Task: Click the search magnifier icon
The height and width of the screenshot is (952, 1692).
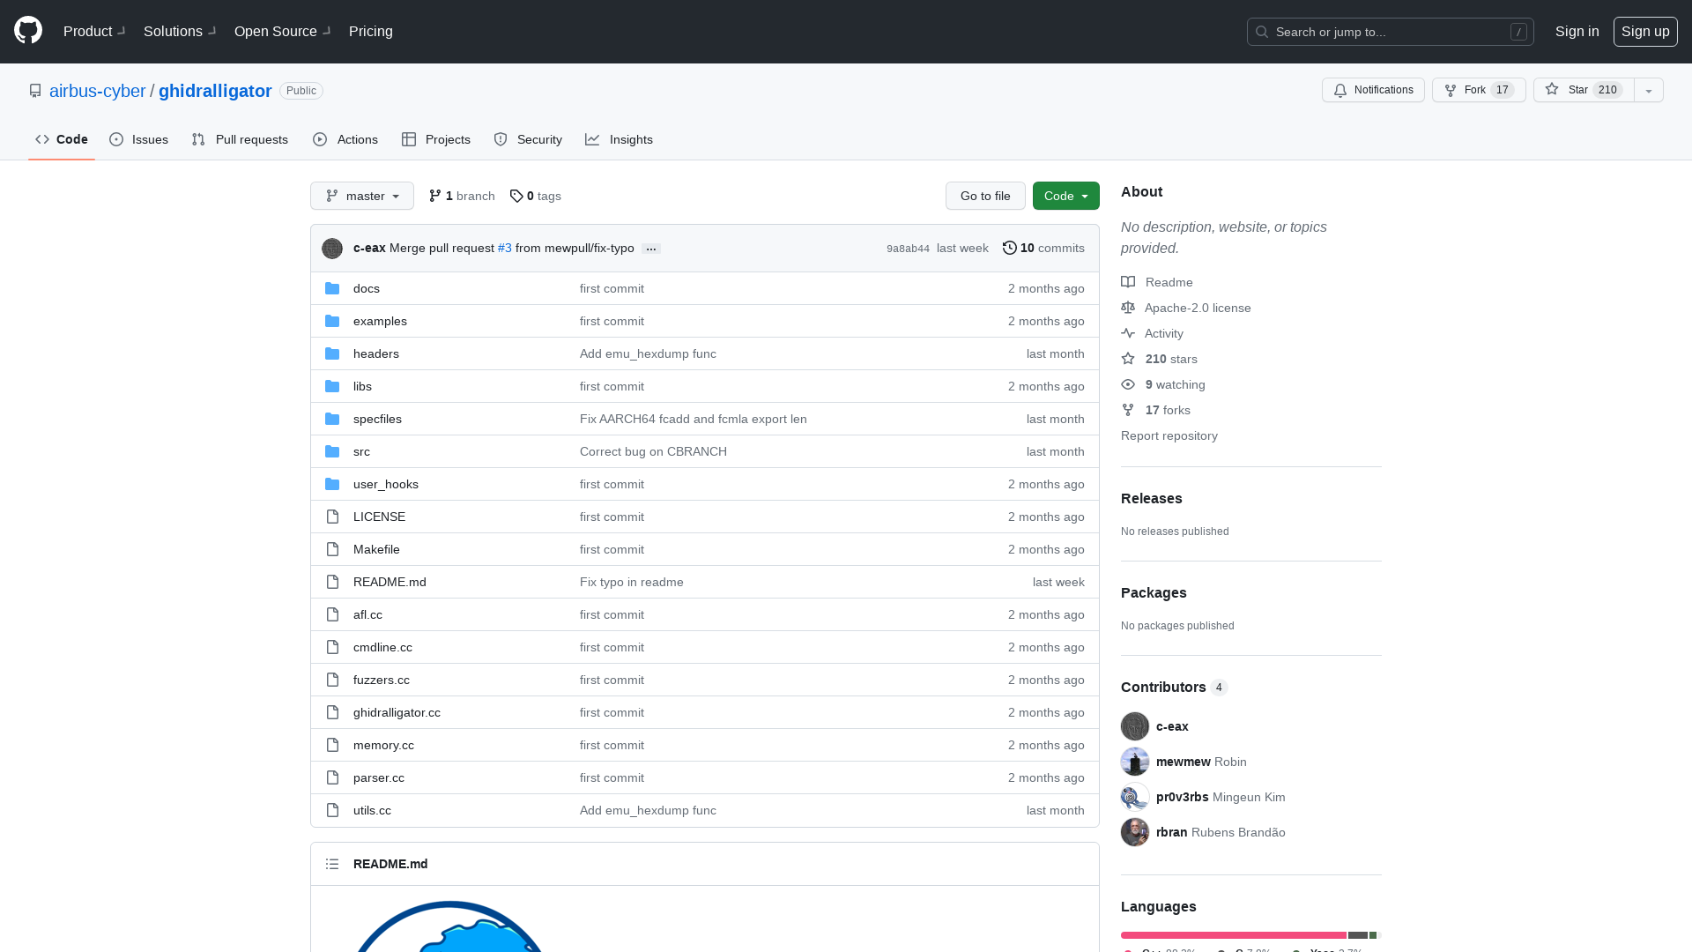Action: click(x=1262, y=32)
